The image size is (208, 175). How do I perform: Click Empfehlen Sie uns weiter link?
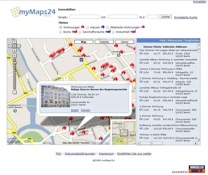tap(134, 154)
